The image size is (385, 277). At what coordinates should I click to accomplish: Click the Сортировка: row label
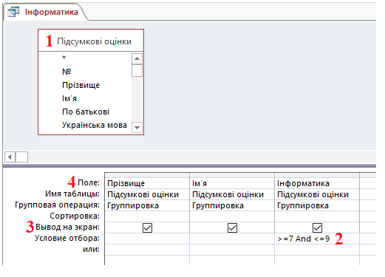pos(75,216)
